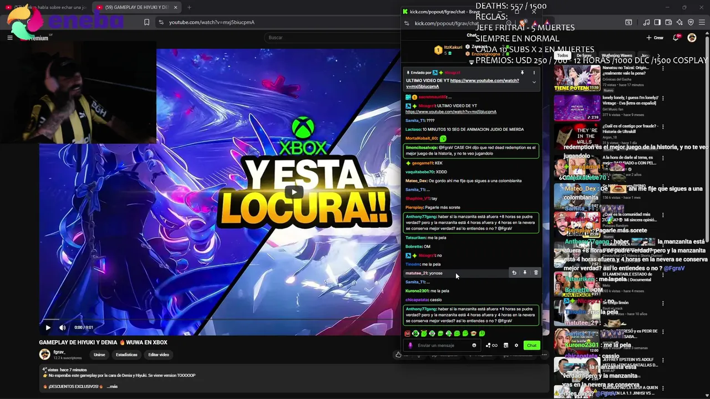Reply to matutee_21 message with reply arrow
The width and height of the screenshot is (710, 399).
[x=514, y=273]
